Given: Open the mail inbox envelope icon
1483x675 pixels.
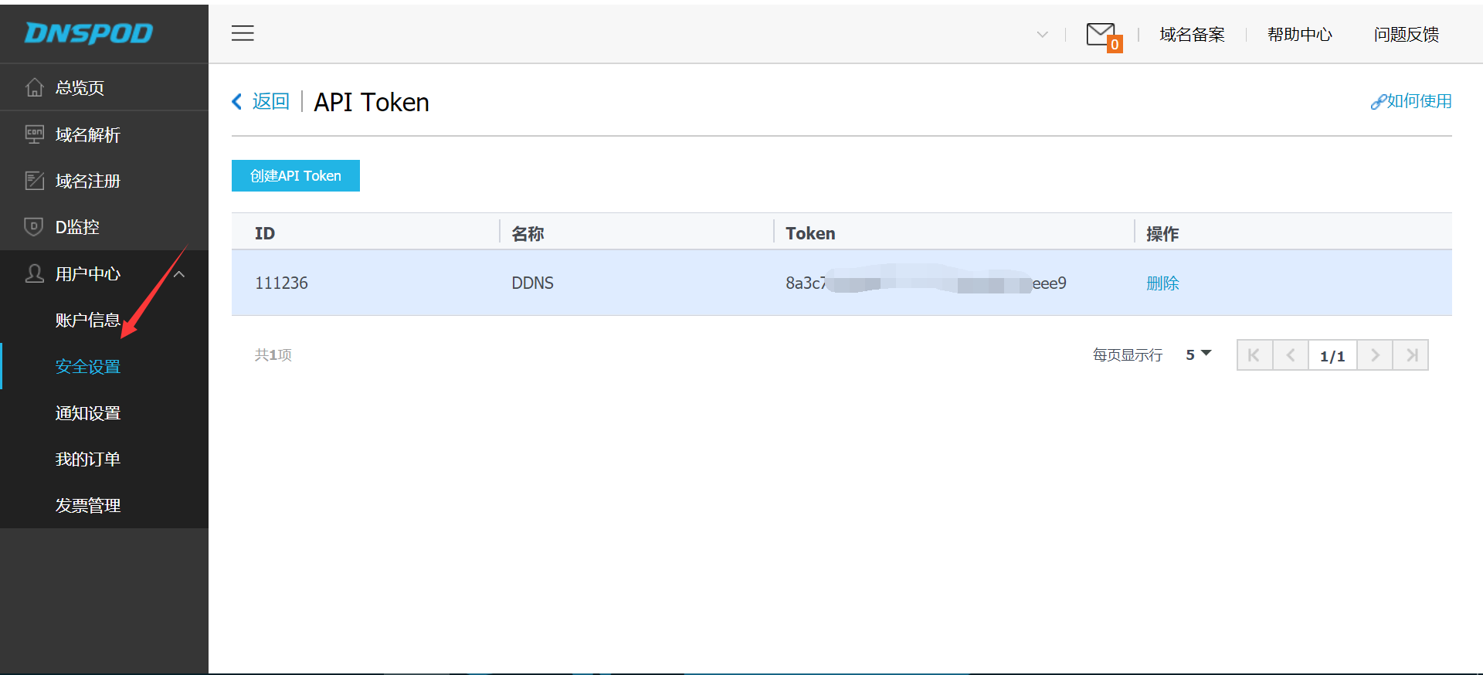Looking at the screenshot, I should (x=1101, y=35).
